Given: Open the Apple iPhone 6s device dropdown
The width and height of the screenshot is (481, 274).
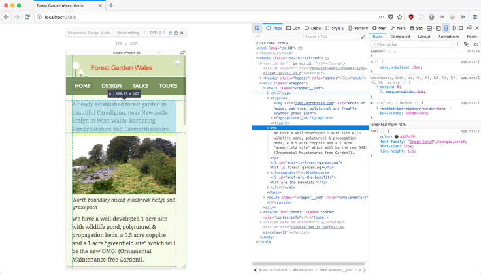Looking at the screenshot, I should click(135, 53).
